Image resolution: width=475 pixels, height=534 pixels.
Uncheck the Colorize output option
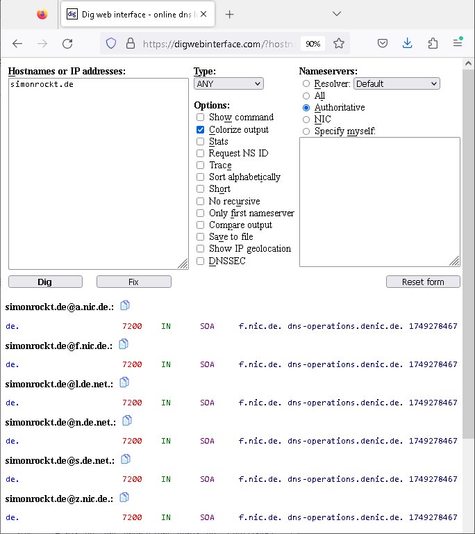(x=201, y=129)
